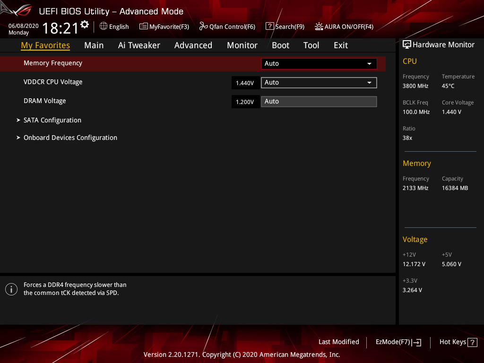Click the Hardware Monitor title
The image size is (484, 363).
[443, 45]
